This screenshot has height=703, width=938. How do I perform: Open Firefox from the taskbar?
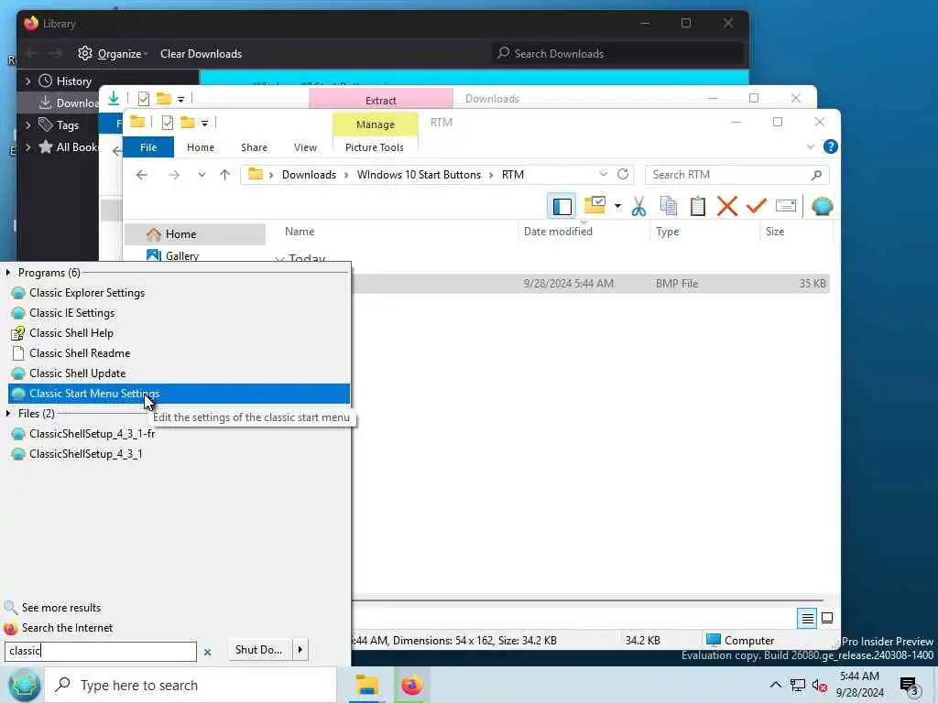(x=411, y=685)
